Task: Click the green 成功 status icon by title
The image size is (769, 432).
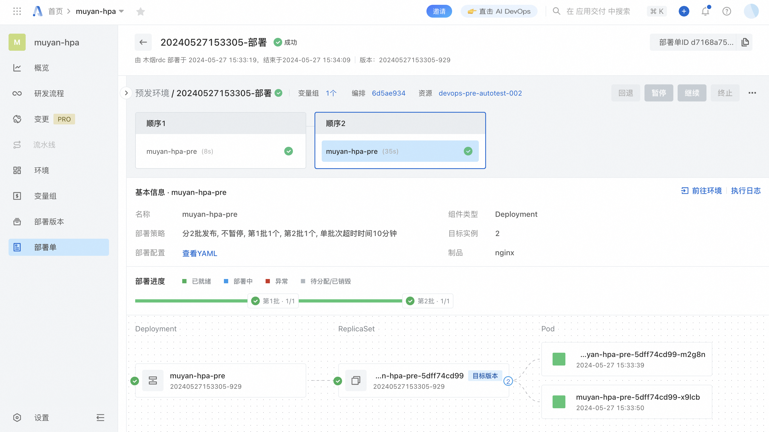Action: point(278,42)
